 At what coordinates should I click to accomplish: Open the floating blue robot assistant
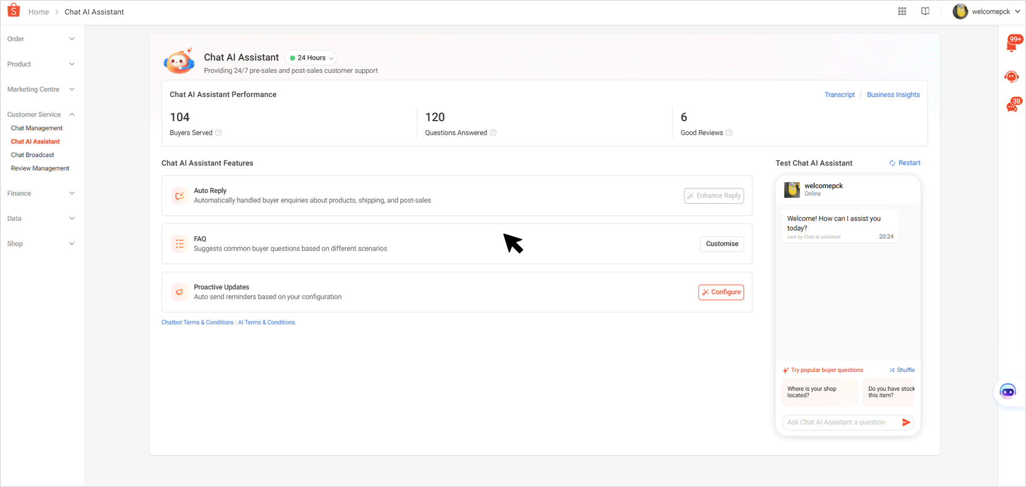pyautogui.click(x=1008, y=392)
